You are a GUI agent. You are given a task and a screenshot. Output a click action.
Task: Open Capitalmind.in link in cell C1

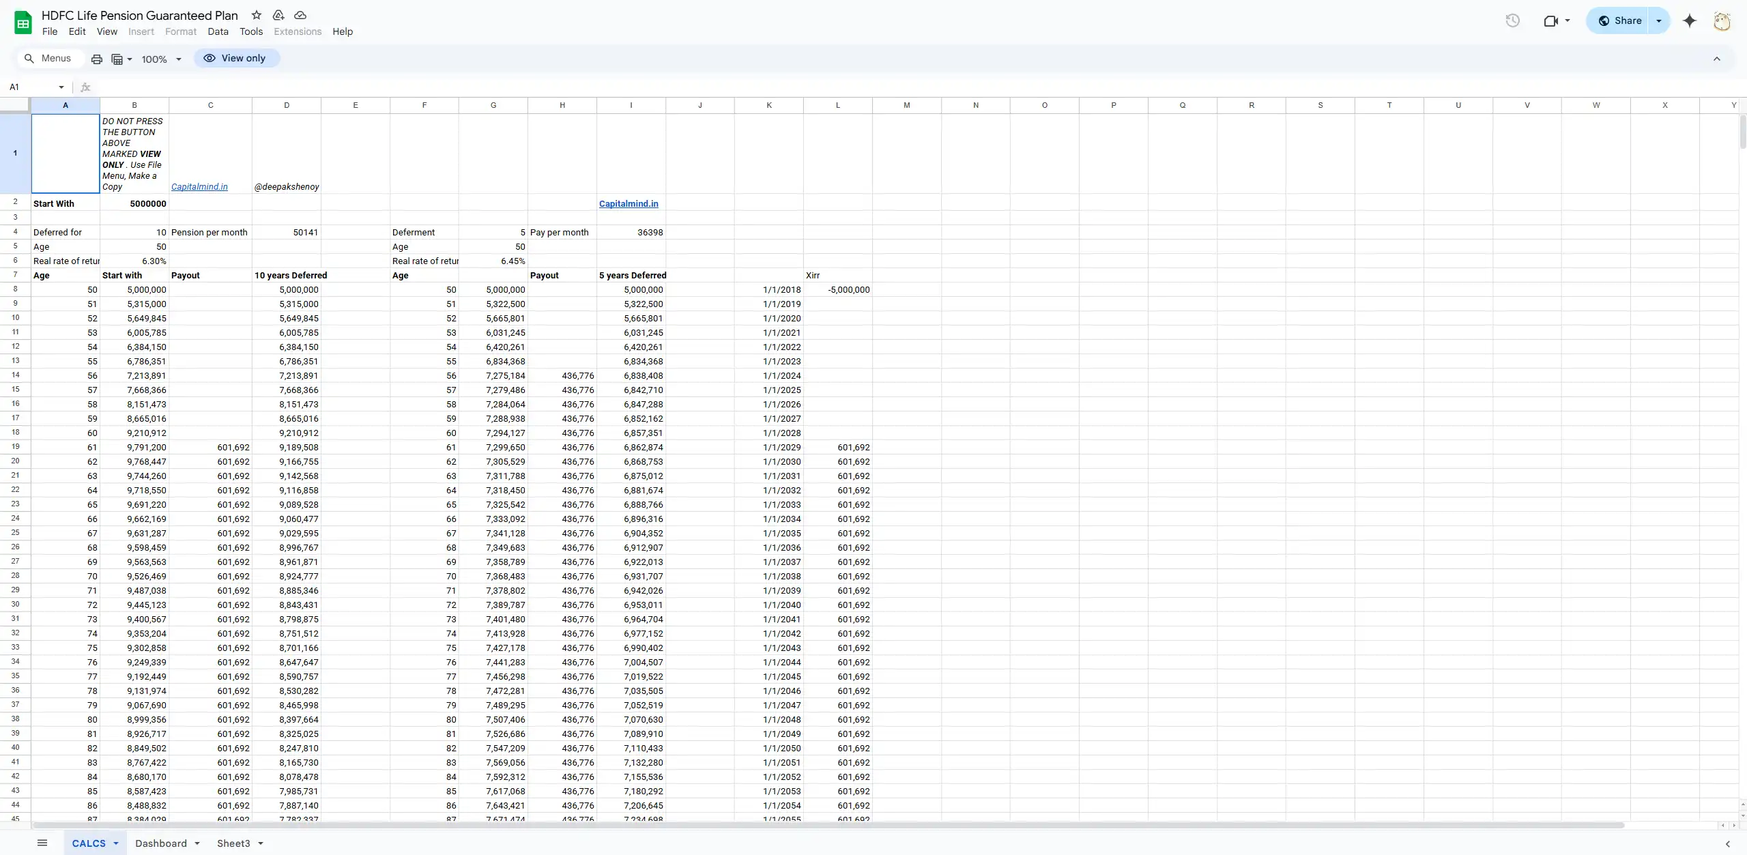(x=199, y=187)
